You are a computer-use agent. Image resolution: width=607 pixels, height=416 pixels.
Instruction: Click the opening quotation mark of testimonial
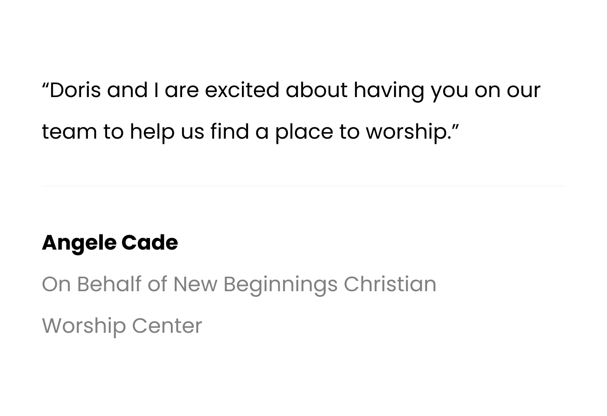pyautogui.click(x=46, y=84)
